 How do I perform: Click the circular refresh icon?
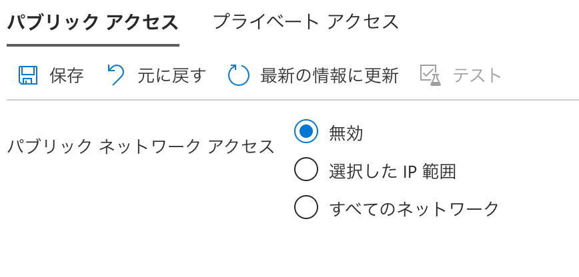(238, 75)
